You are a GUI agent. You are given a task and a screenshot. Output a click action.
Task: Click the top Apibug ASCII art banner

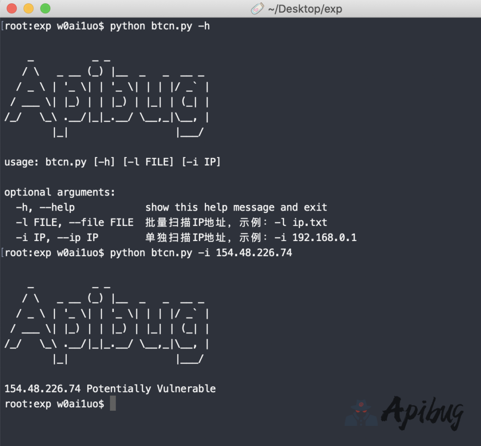tap(107, 99)
